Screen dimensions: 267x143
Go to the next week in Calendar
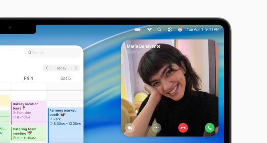pyautogui.click(x=76, y=68)
